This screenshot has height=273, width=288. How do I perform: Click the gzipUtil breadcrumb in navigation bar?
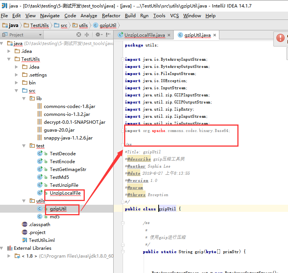click(x=105, y=25)
